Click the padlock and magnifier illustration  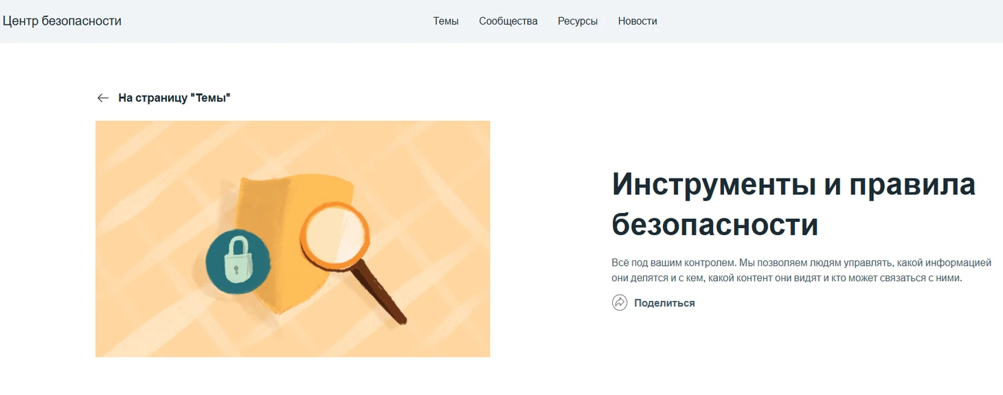tap(293, 239)
